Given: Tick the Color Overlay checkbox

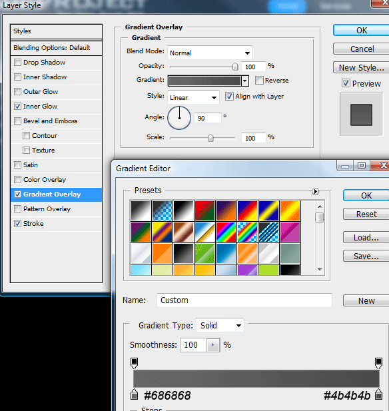Looking at the screenshot, I should (17, 180).
